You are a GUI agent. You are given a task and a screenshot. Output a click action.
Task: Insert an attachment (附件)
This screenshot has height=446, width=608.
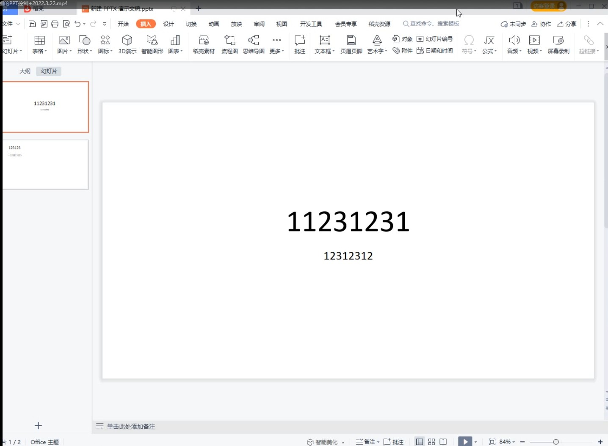(402, 51)
